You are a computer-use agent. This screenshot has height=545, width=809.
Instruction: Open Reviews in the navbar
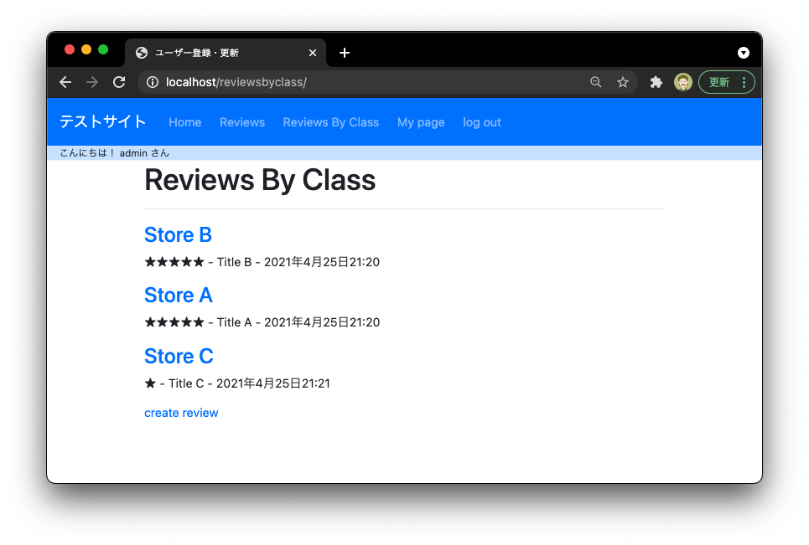coord(242,122)
